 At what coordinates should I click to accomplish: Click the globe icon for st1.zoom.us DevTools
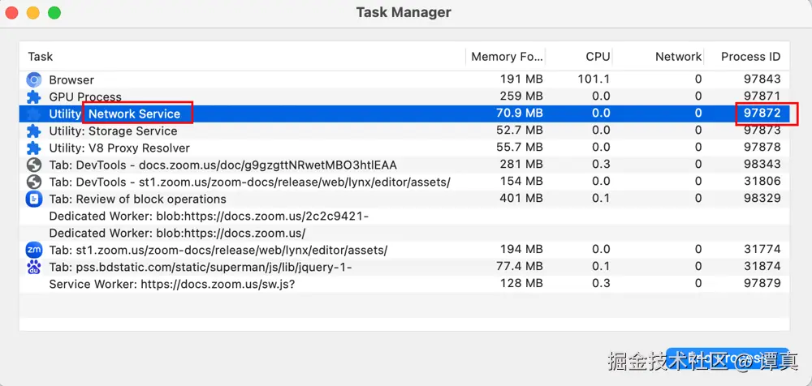pos(33,182)
